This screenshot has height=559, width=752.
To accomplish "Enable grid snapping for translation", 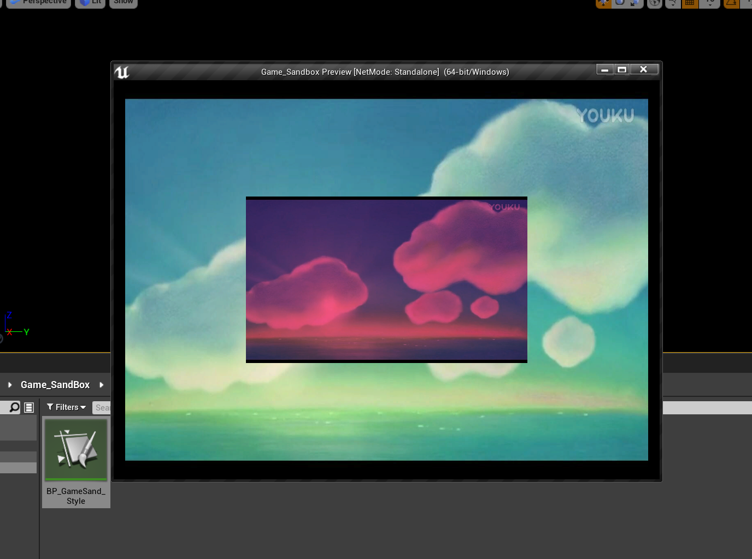I will (x=689, y=3).
